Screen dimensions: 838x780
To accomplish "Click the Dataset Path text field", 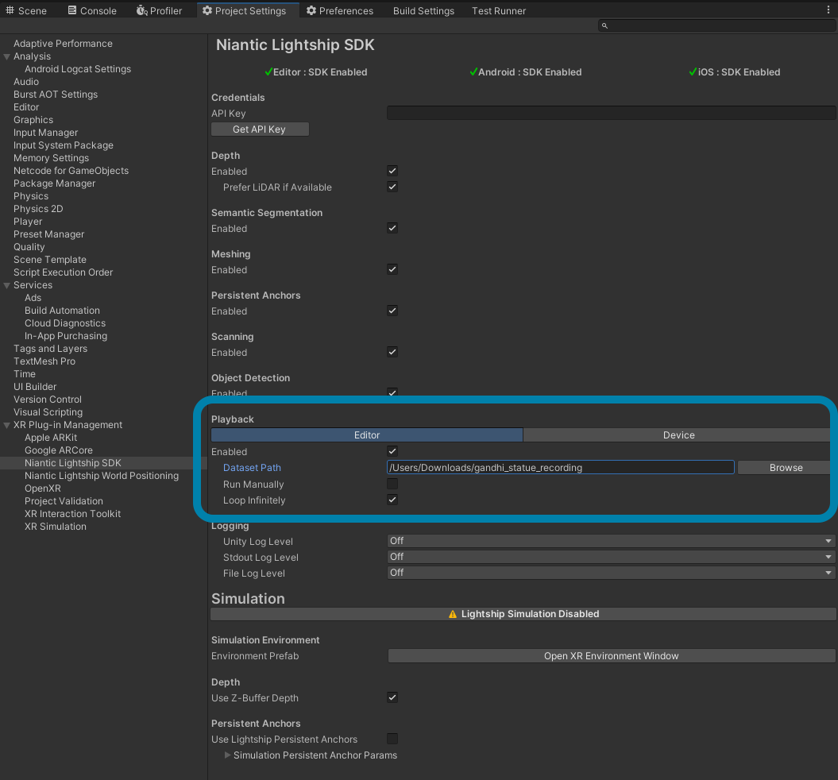I will (560, 468).
